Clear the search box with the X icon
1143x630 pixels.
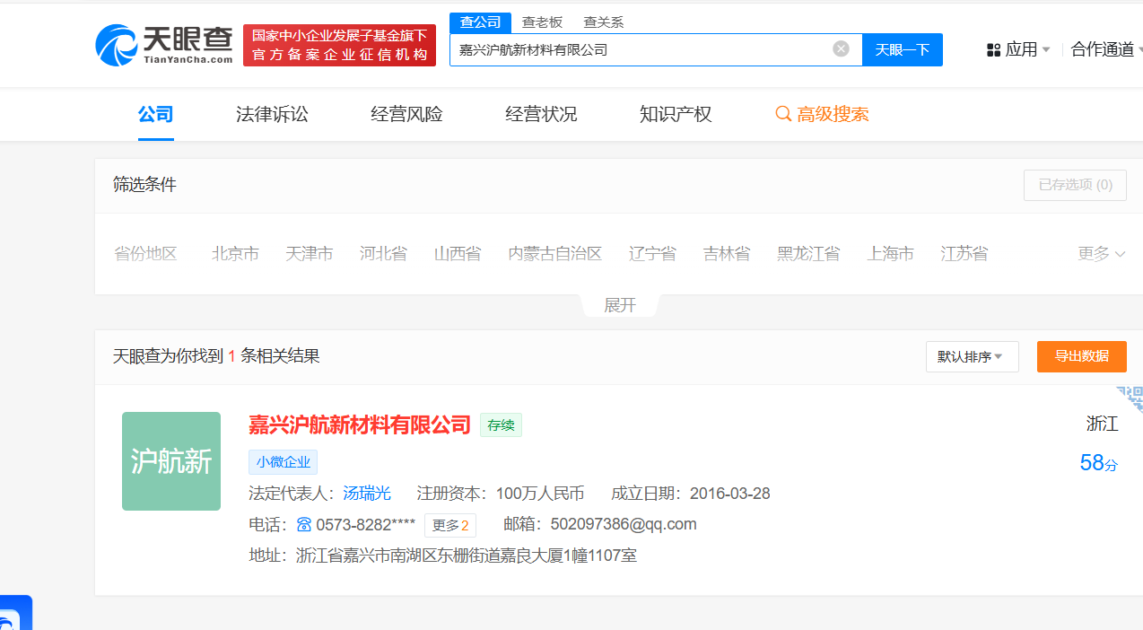point(841,49)
